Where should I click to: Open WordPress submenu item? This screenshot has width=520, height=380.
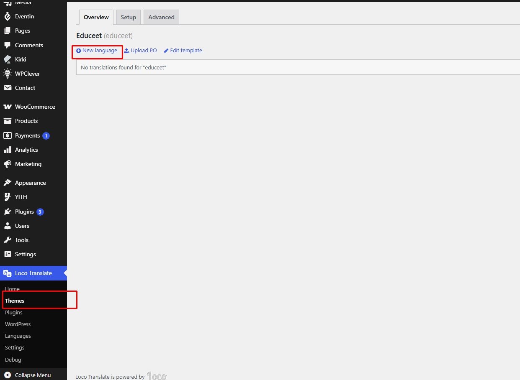18,324
